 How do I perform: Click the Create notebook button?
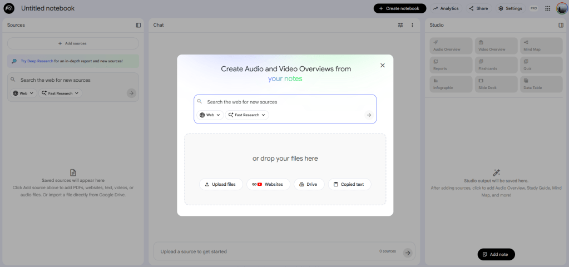[400, 8]
